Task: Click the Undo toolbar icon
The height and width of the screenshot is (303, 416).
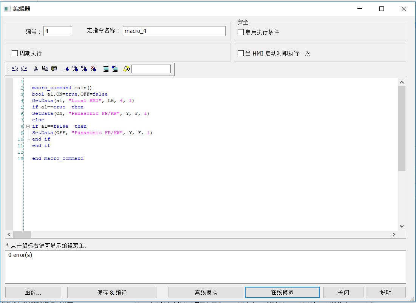Action: [x=15, y=69]
